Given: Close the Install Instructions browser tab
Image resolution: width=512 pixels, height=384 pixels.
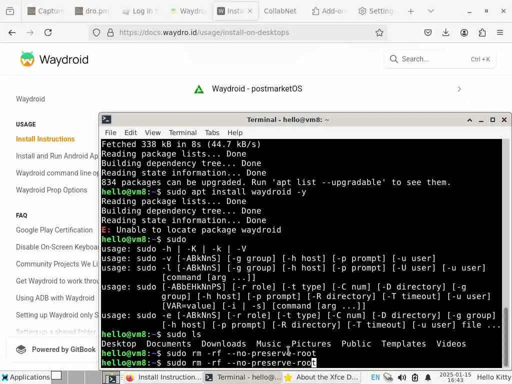Looking at the screenshot, I should coord(250,11).
